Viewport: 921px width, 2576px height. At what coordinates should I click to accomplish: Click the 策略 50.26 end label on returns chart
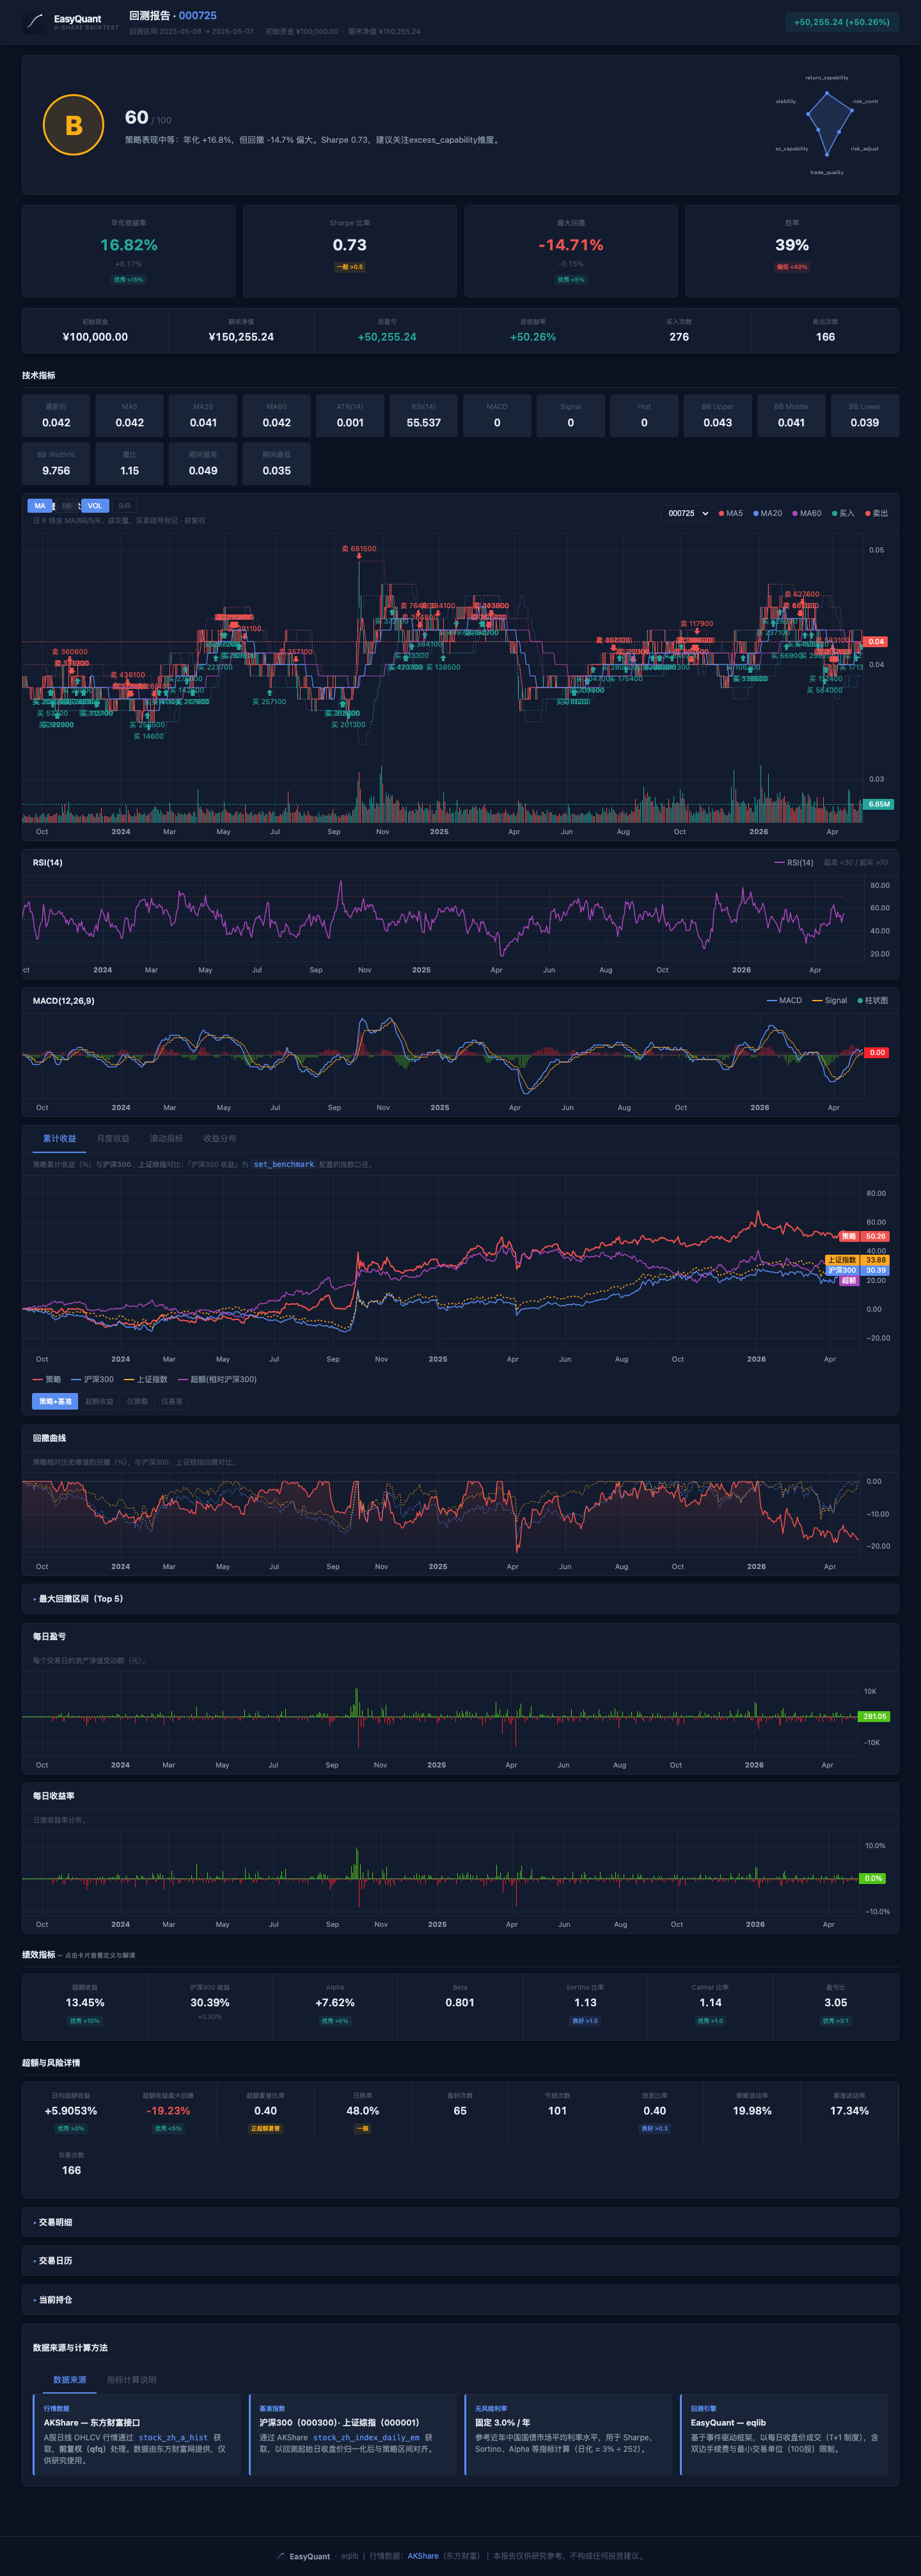(x=864, y=1236)
